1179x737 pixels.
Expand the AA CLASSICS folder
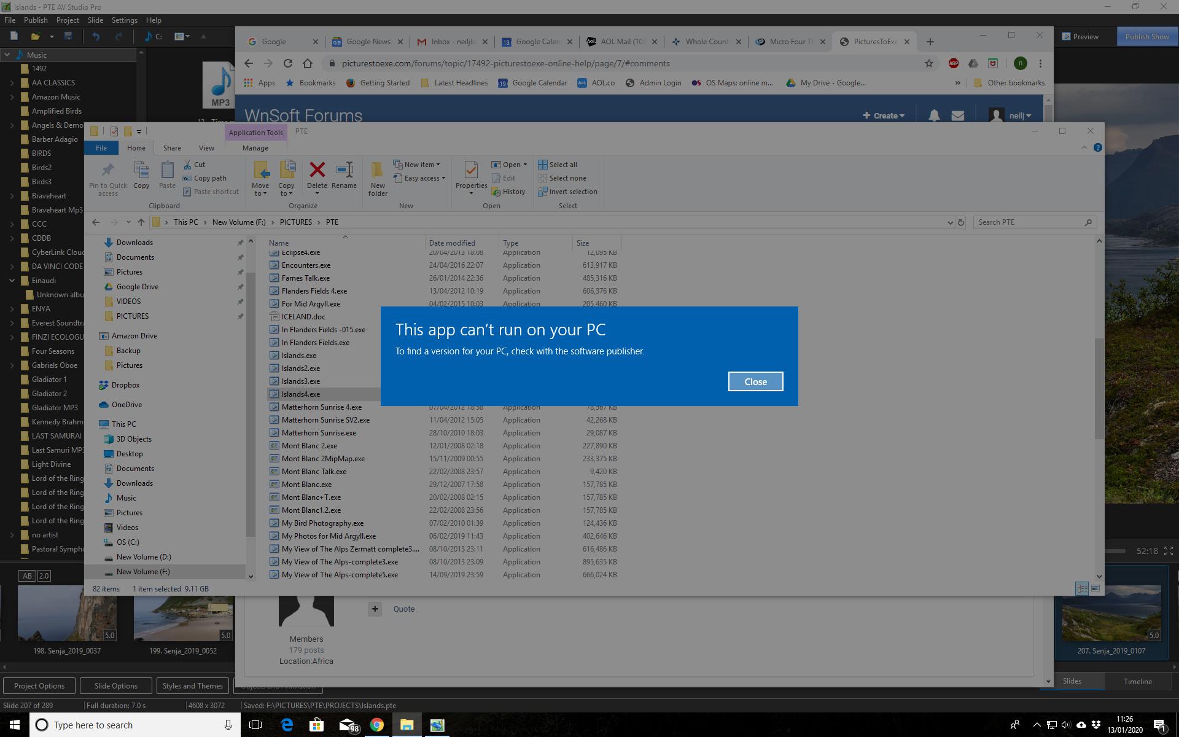(12, 83)
